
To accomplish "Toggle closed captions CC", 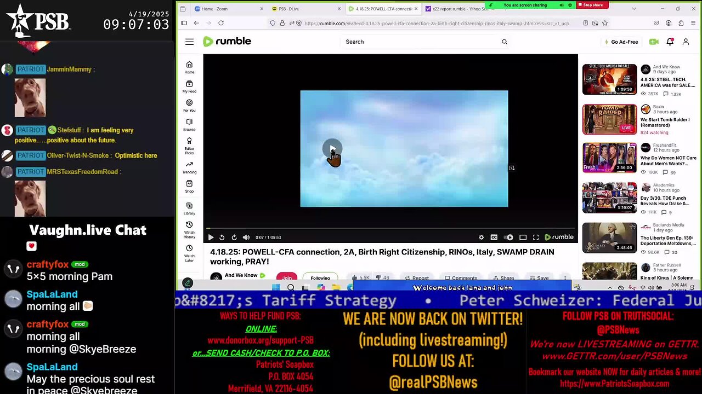I will 494,237.
